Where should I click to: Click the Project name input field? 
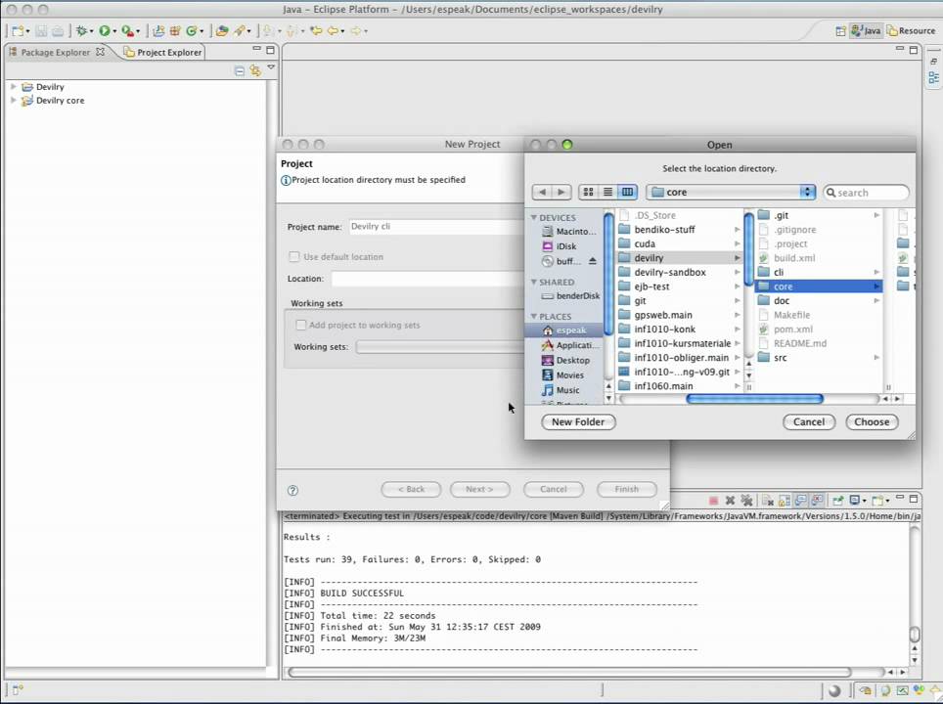436,227
